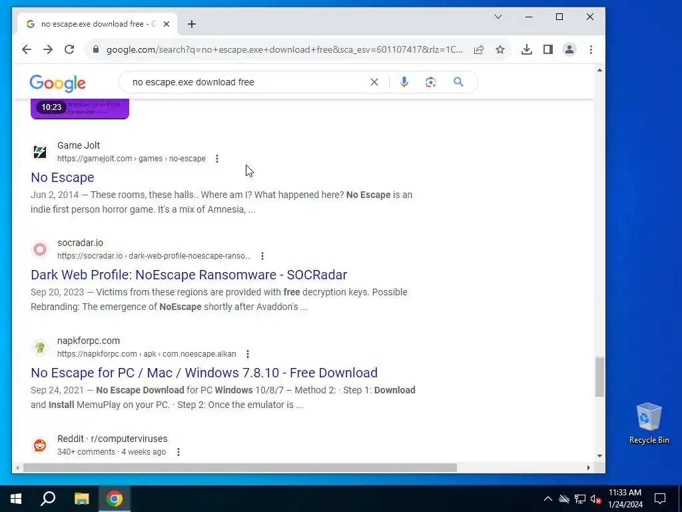Image resolution: width=682 pixels, height=512 pixels.
Task: Click the napkforpc.com favicon
Action: click(x=40, y=347)
